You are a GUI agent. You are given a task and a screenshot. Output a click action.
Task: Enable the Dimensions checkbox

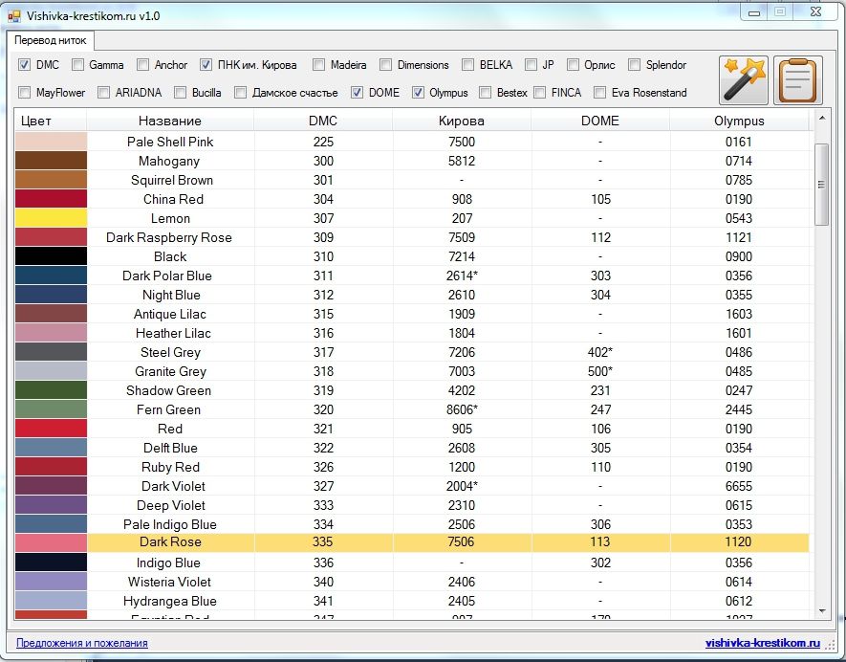coord(385,65)
